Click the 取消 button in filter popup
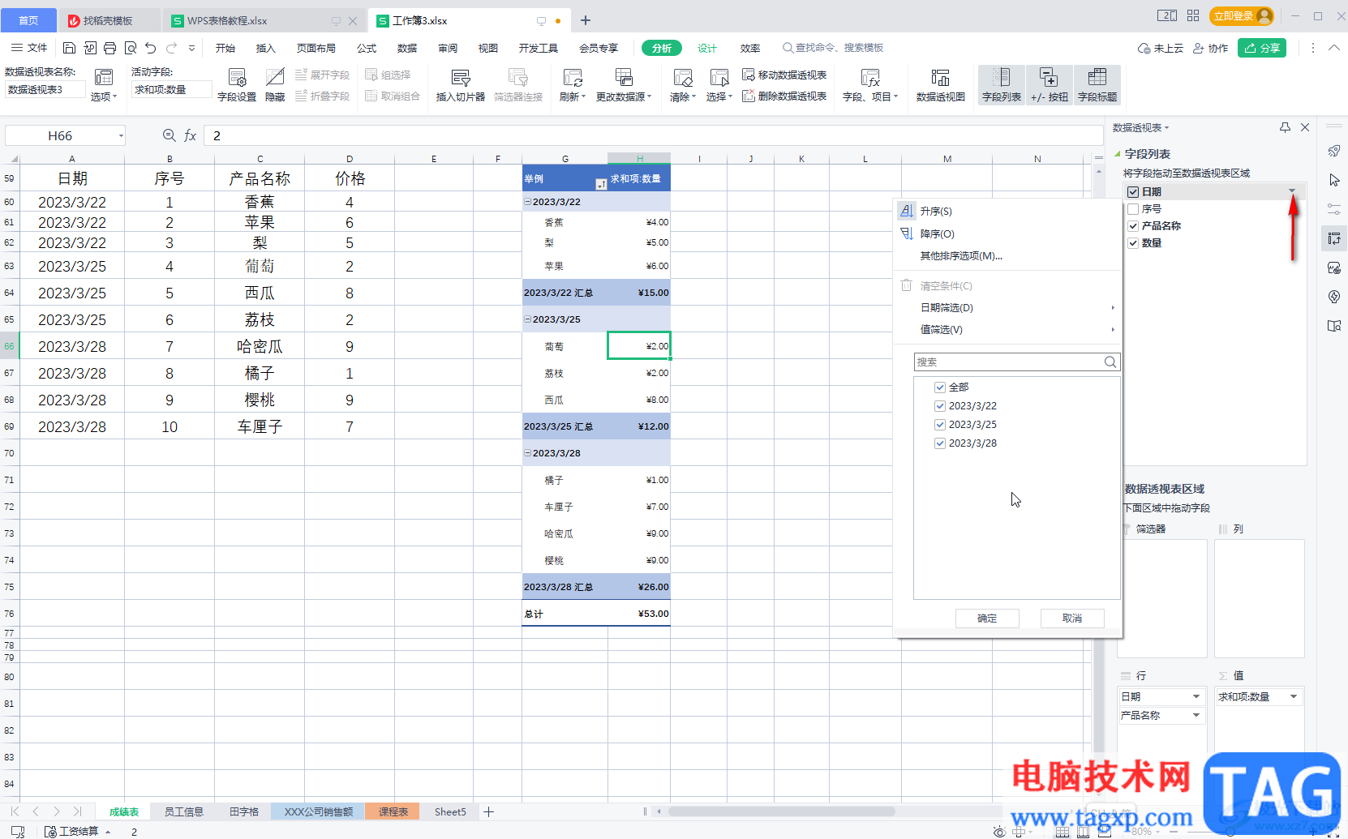The width and height of the screenshot is (1348, 839). [1072, 619]
